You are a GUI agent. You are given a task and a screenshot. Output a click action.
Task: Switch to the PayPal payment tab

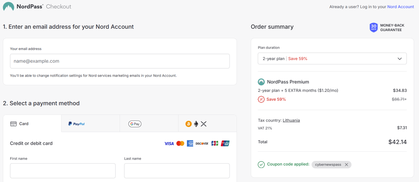click(x=90, y=124)
